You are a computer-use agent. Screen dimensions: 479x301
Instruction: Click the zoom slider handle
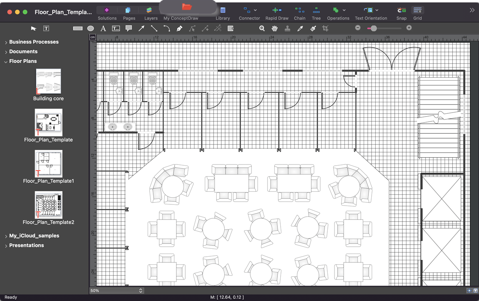(x=374, y=28)
